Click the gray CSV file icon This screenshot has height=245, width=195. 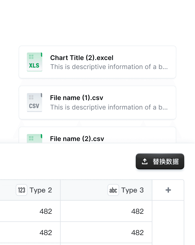click(35, 102)
